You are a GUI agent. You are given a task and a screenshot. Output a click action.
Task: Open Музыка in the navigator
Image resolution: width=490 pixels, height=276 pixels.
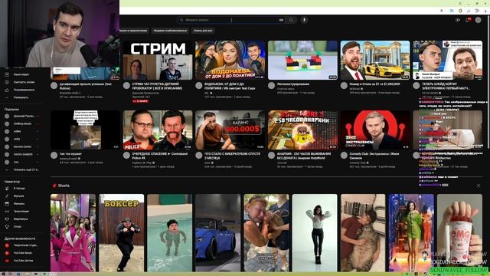click(18, 196)
